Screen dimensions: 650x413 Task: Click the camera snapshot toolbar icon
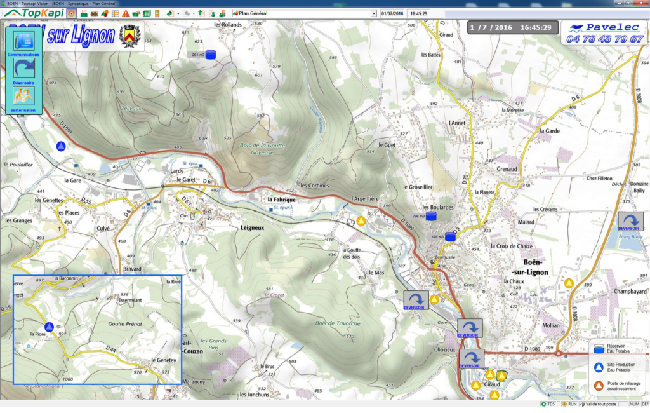click(95, 14)
